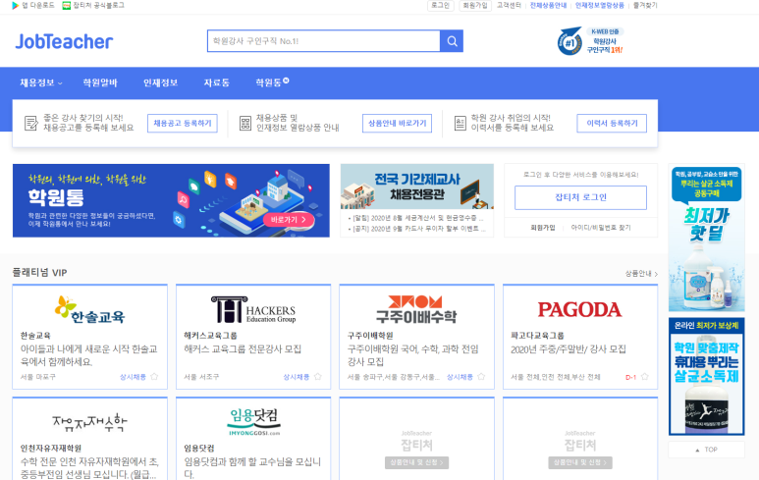Click the 채용공고 등록하기 button

click(183, 124)
